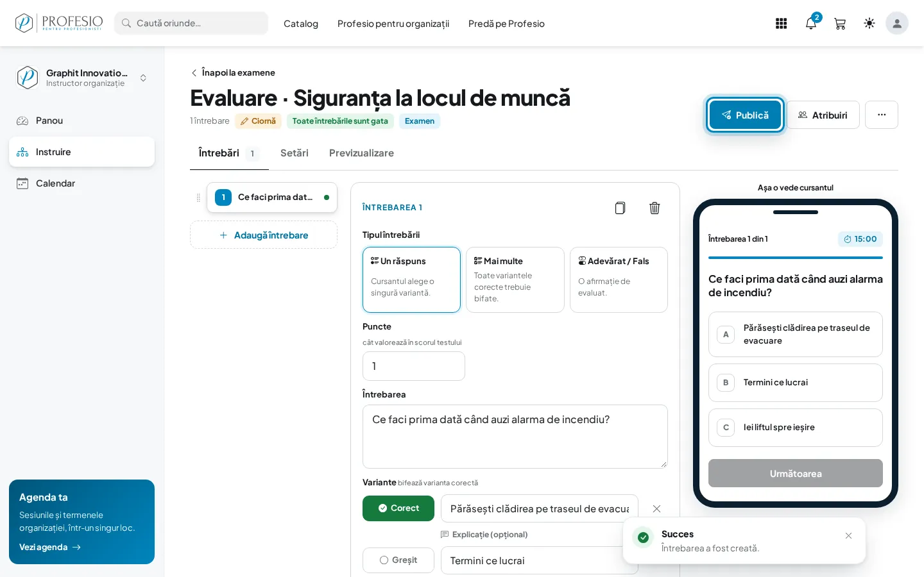The width and height of the screenshot is (924, 577).
Task: Switch to the Previzualizare tab
Action: (x=361, y=153)
